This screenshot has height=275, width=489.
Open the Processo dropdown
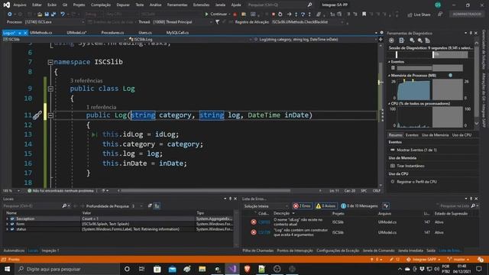54,22
